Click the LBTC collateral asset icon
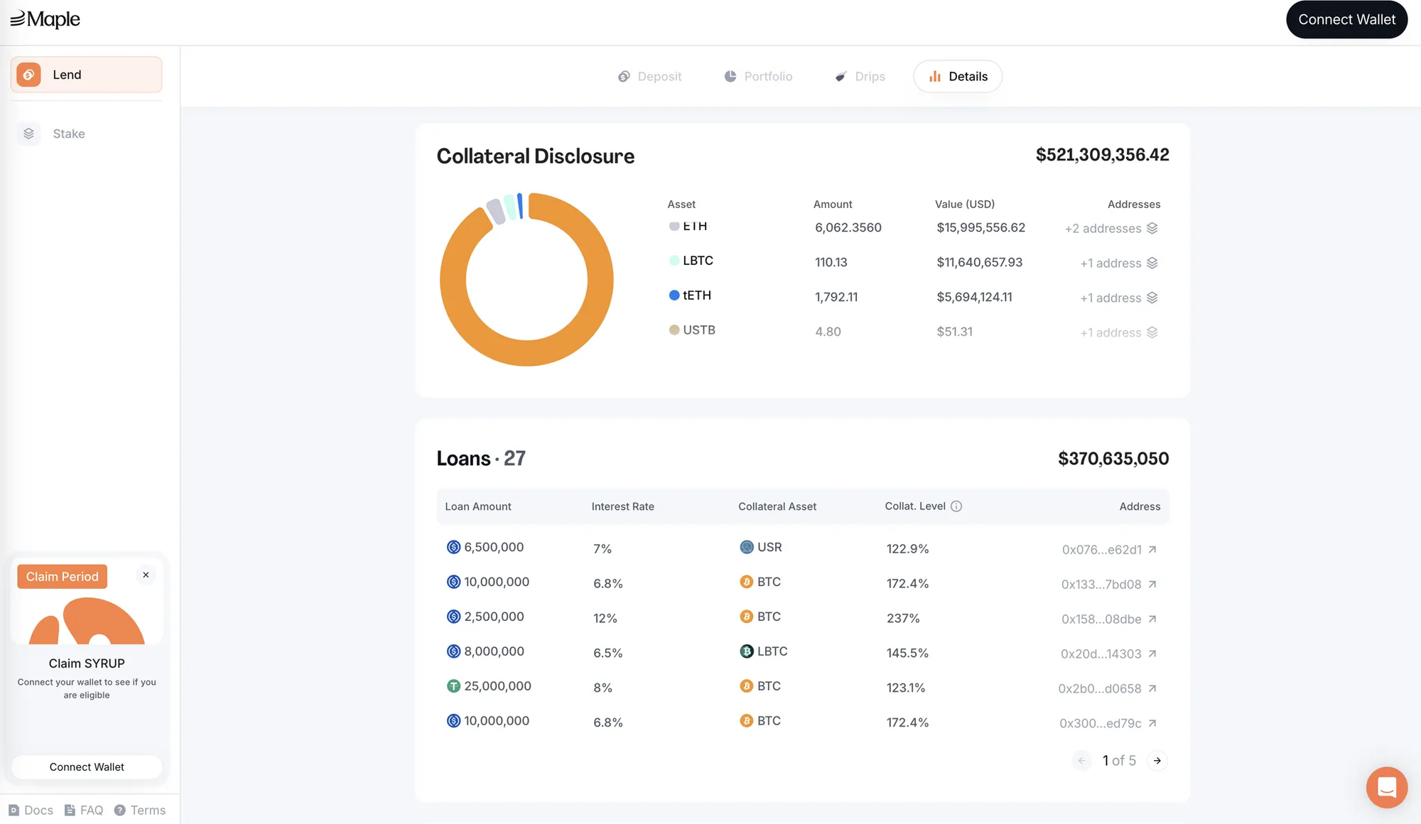Image resolution: width=1421 pixels, height=824 pixels. 746,651
